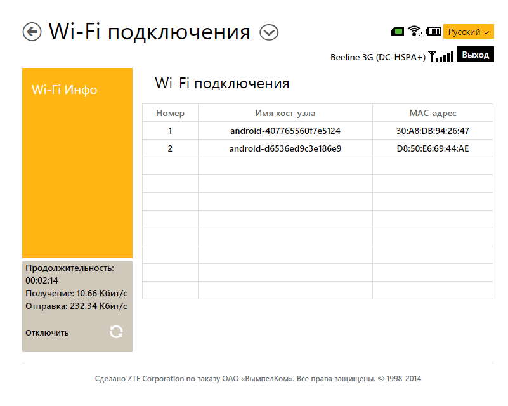This screenshot has width=508, height=406.
Task: Select host android-407765560f7e5124
Action: click(x=285, y=131)
